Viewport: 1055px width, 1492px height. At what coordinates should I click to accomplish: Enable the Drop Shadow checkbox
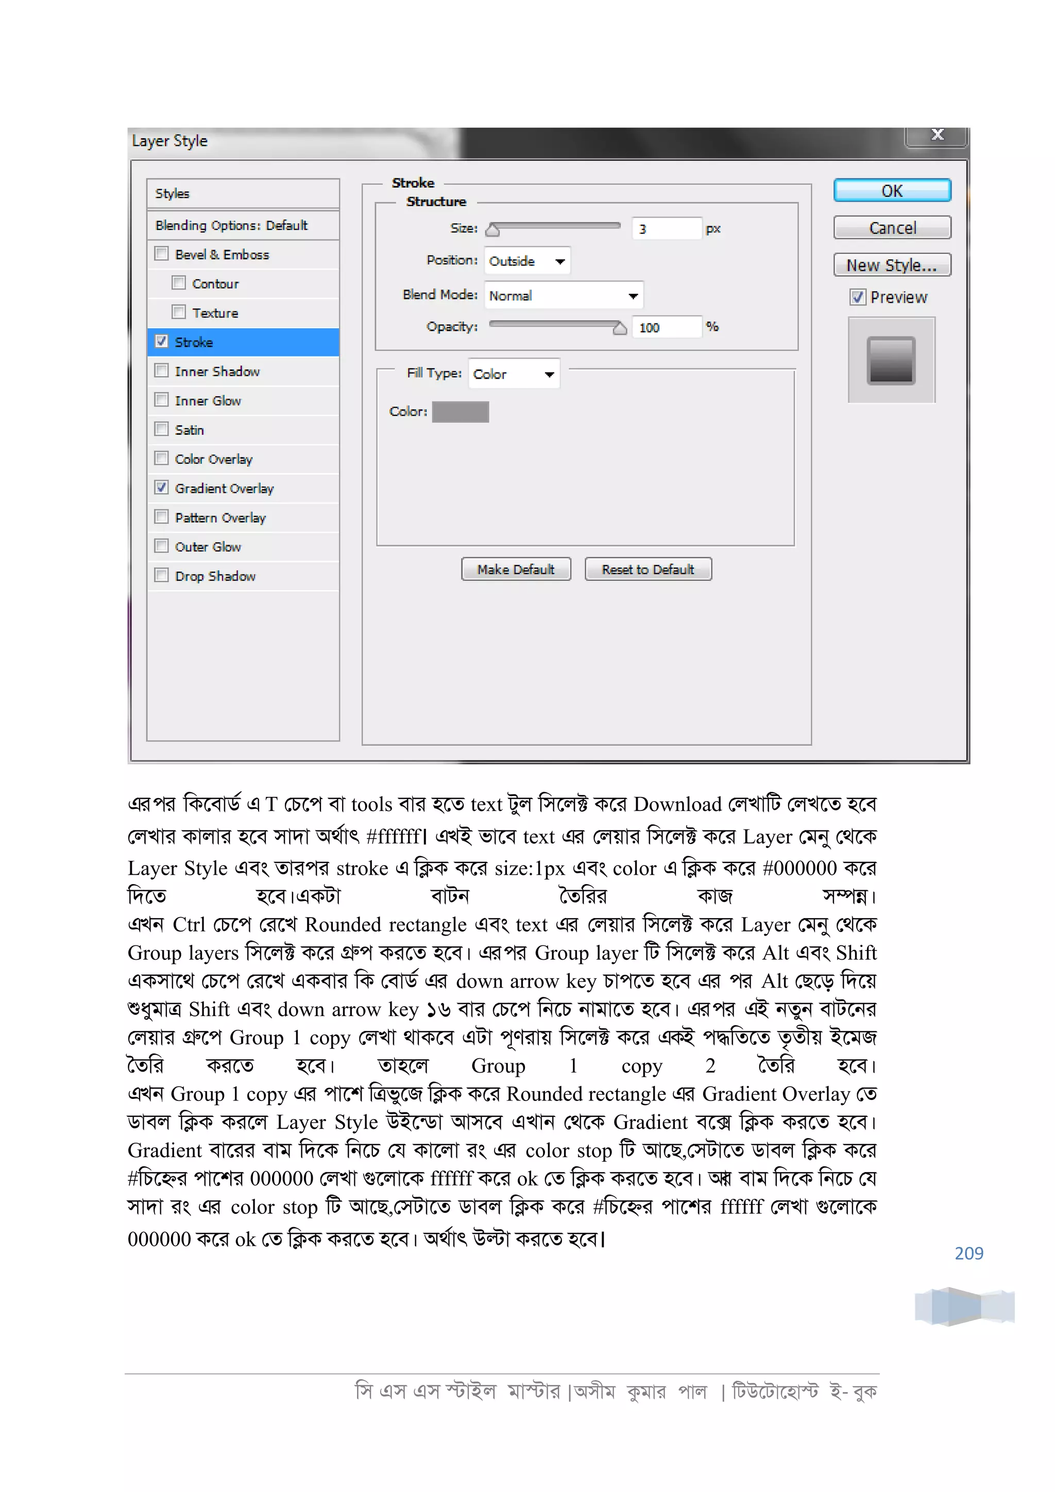pos(162,575)
